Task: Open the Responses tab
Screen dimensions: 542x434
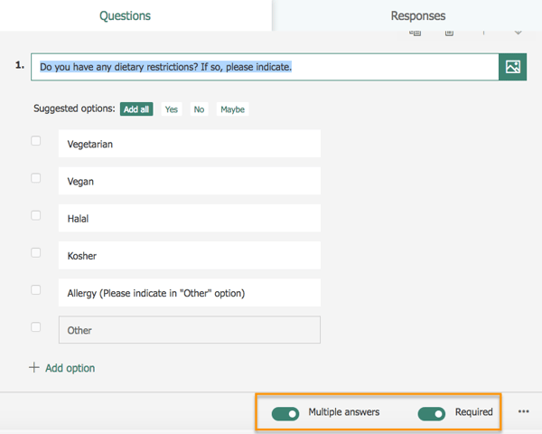Action: (x=418, y=15)
